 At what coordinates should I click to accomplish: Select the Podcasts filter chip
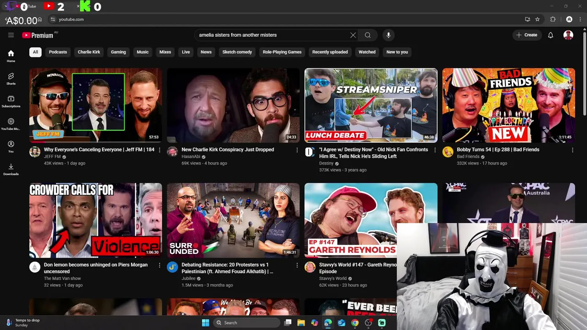coord(58,52)
